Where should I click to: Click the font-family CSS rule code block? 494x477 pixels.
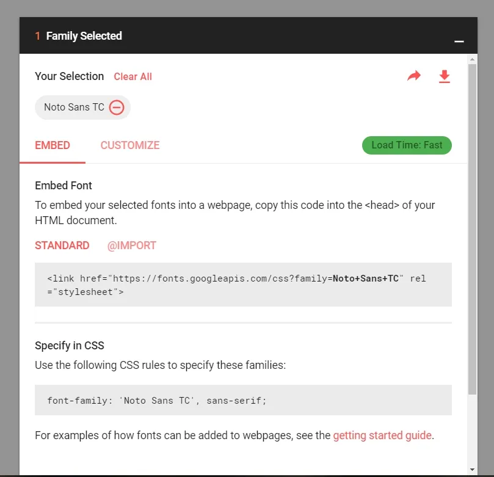[243, 400]
